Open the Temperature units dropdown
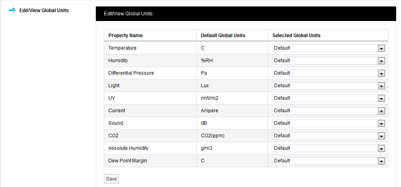Screen dimensions: 401x187 (328, 48)
